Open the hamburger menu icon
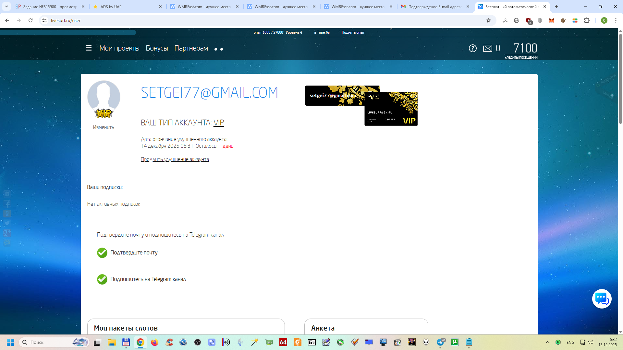This screenshot has width=623, height=350. 89,48
